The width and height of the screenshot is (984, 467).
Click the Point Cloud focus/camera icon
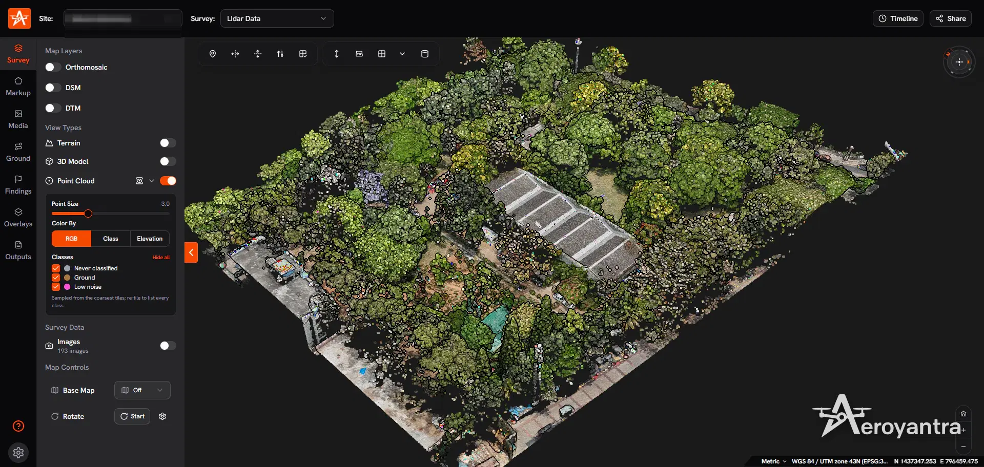[139, 181]
